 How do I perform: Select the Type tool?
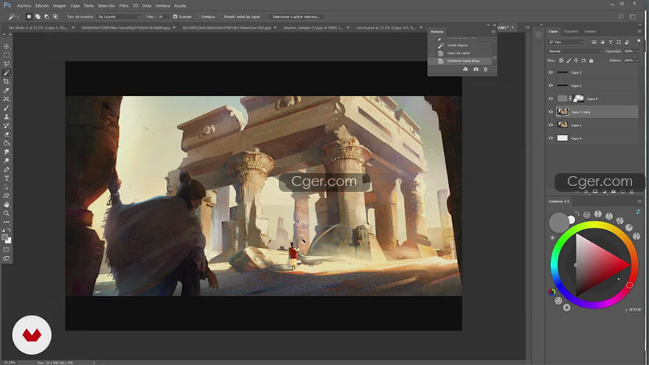coord(6,178)
